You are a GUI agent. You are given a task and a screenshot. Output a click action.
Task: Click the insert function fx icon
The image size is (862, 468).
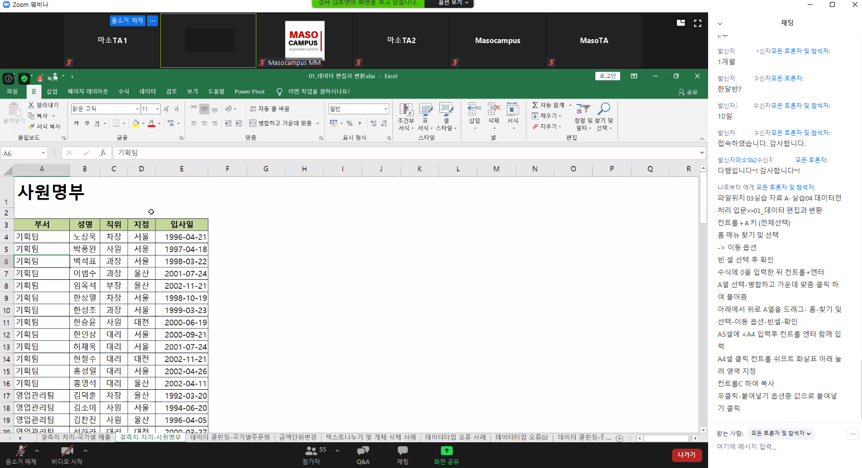click(102, 153)
